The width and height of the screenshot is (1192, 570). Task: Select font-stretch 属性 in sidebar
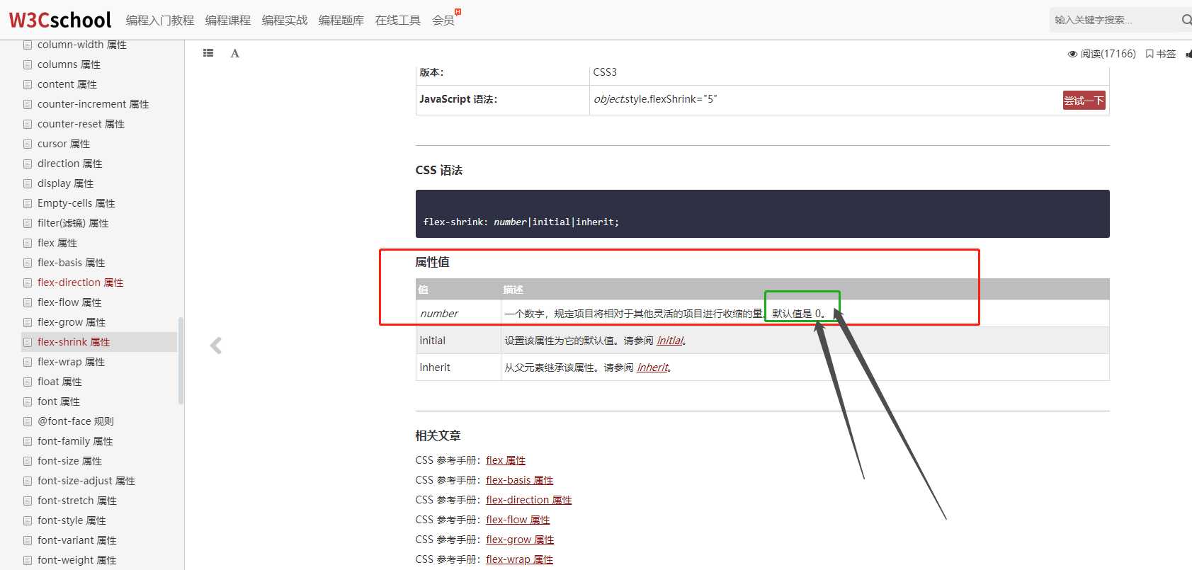click(77, 501)
